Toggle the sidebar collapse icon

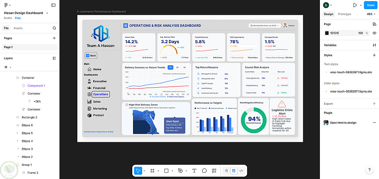pyautogui.click(x=53, y=5)
